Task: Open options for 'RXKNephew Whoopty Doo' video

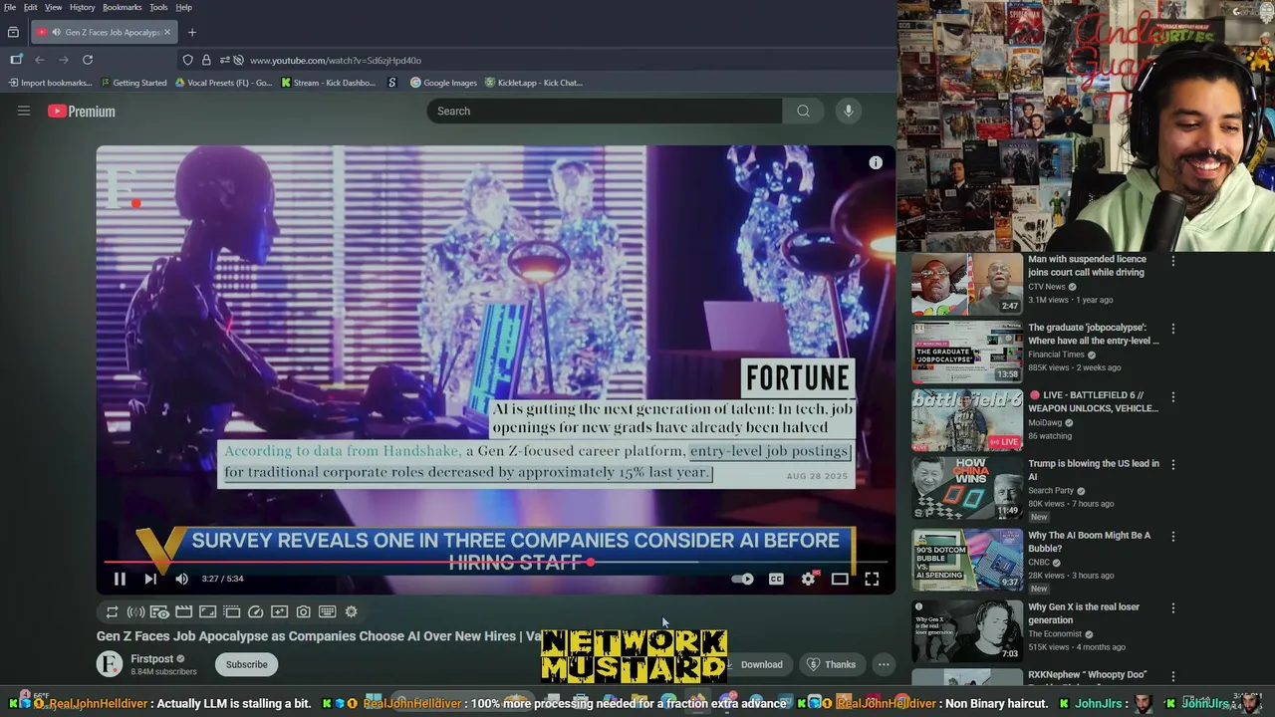Action: coord(1173,675)
